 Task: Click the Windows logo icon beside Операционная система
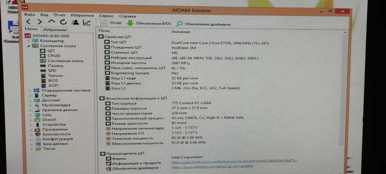point(36,90)
